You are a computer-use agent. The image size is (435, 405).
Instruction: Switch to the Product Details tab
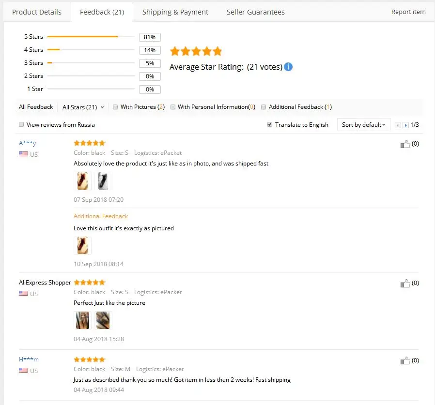(37, 12)
